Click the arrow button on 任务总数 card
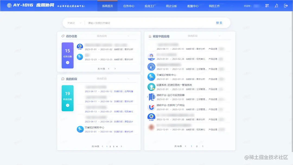Screen dimensions: 293x165 (x=67, y=63)
